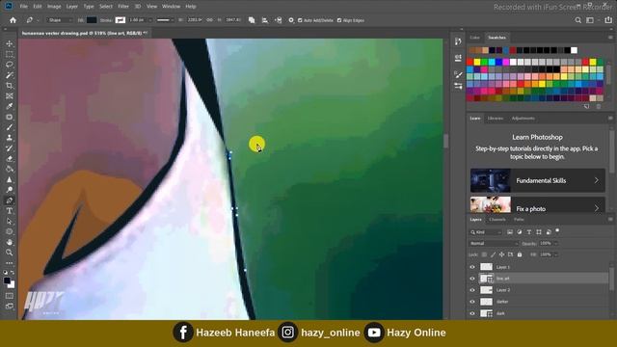Toggle Auto Add/Delete checkbox
This screenshot has height=347, width=617.
point(300,20)
